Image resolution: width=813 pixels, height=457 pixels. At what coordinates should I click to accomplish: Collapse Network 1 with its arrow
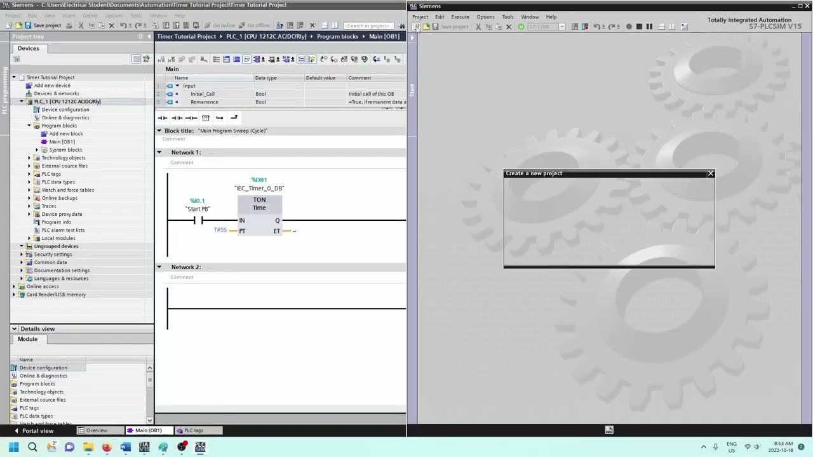(x=159, y=152)
